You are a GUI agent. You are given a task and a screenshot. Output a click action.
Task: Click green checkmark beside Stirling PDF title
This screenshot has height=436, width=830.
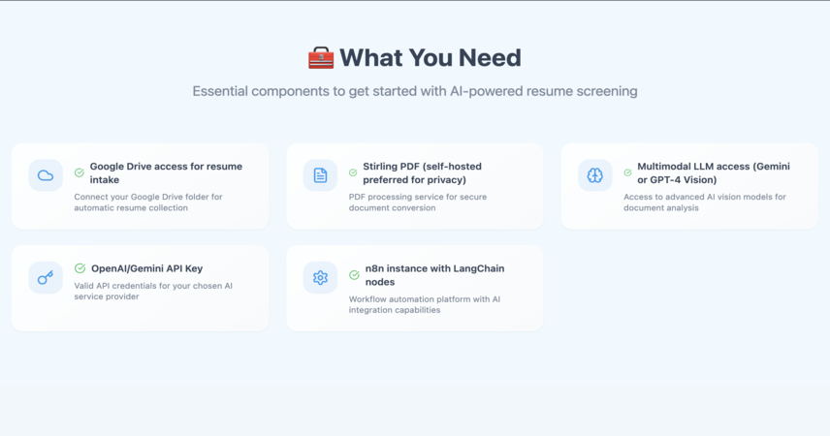click(x=353, y=172)
